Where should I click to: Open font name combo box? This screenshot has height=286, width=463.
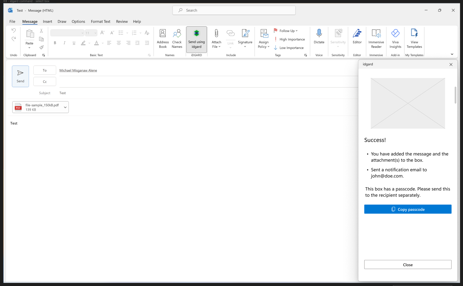pyautogui.click(x=67, y=33)
